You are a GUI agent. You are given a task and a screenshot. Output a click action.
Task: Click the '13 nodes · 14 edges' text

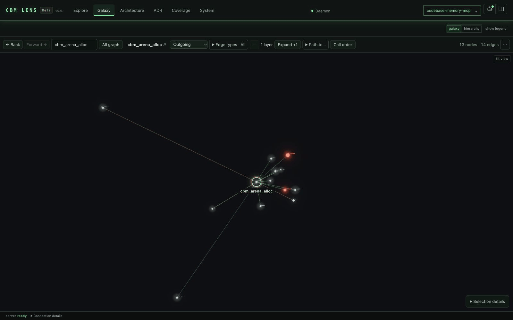(479, 45)
